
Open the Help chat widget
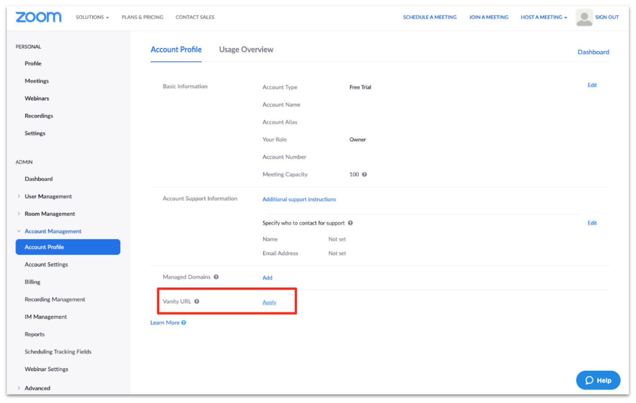tap(598, 380)
